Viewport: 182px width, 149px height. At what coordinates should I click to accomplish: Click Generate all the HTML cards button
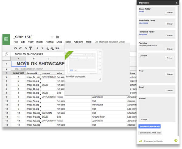point(150,133)
